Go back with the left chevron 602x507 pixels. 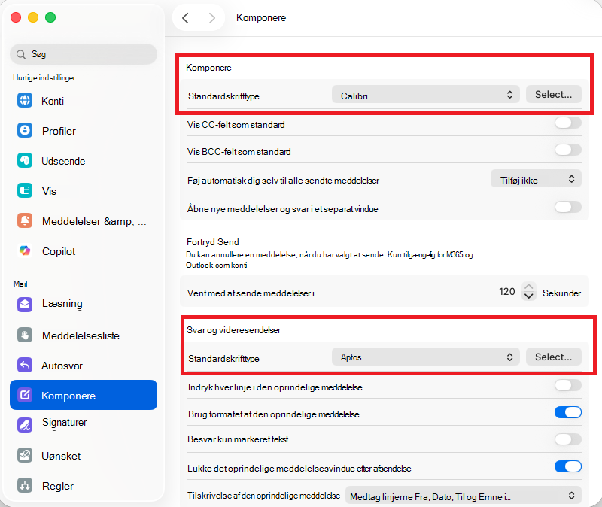185,17
